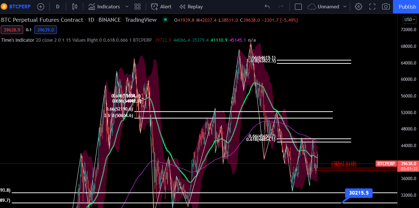Add a symbol to compare with plus icon

(x=41, y=7)
